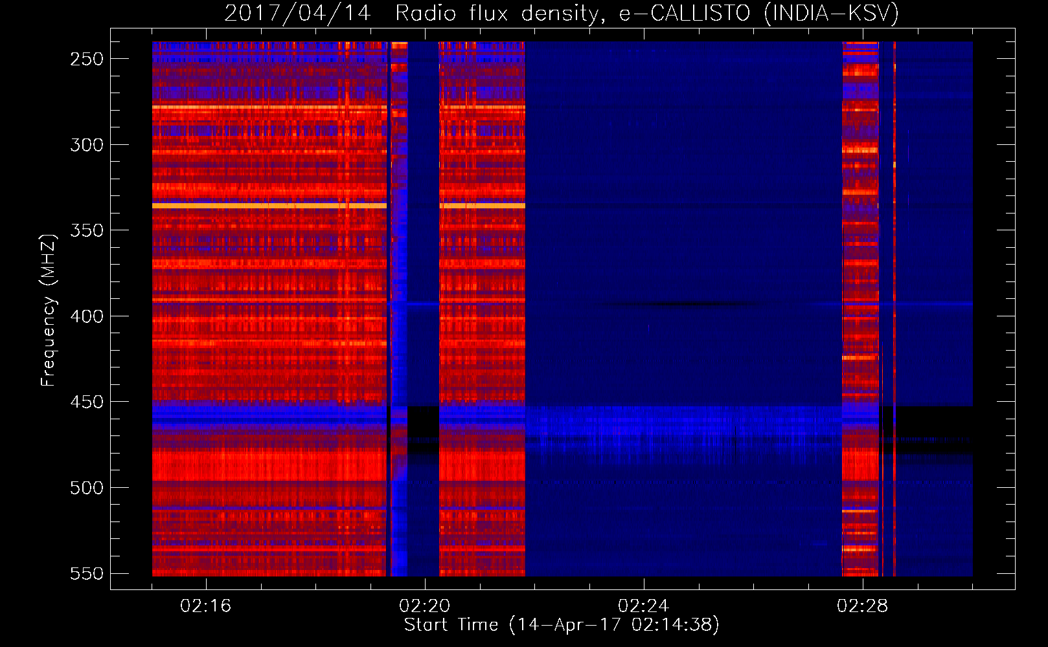The image size is (1048, 647).
Task: Click the 'Frequency (MHZ)' axis label
Action: pos(49,311)
